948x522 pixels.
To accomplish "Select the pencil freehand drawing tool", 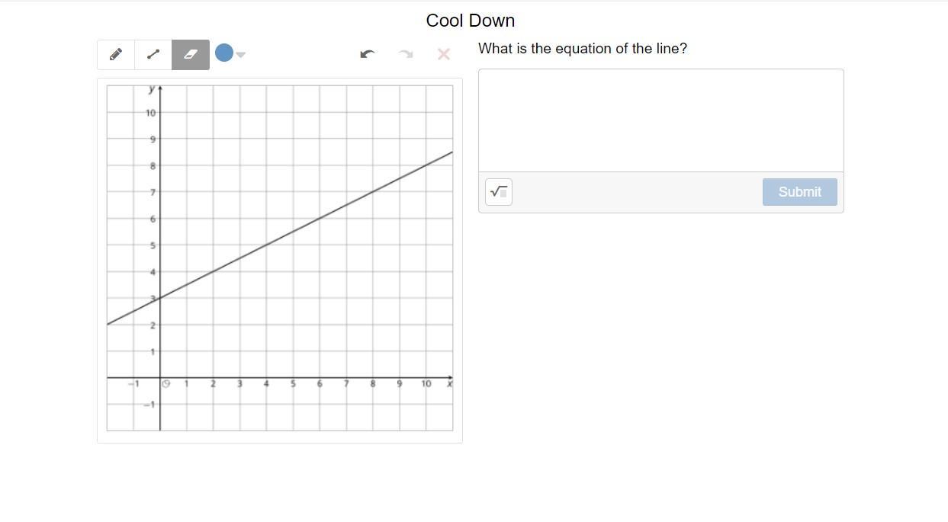I will 116,55.
